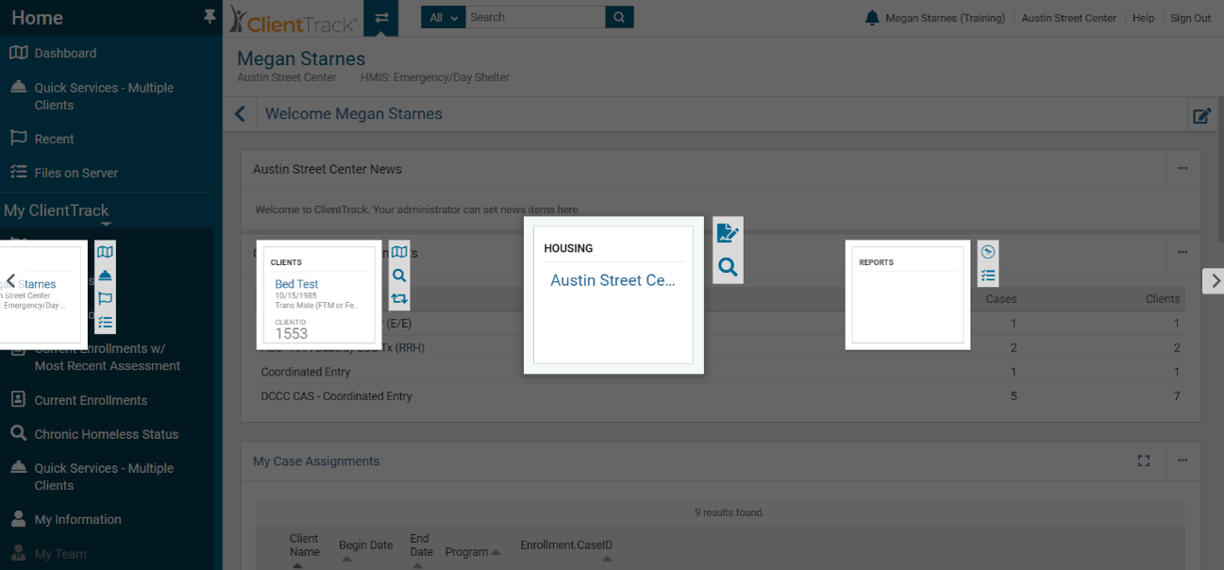Screen dimensions: 1224x570
Task: Click the edit page icon near Welcome header
Action: click(x=1201, y=116)
